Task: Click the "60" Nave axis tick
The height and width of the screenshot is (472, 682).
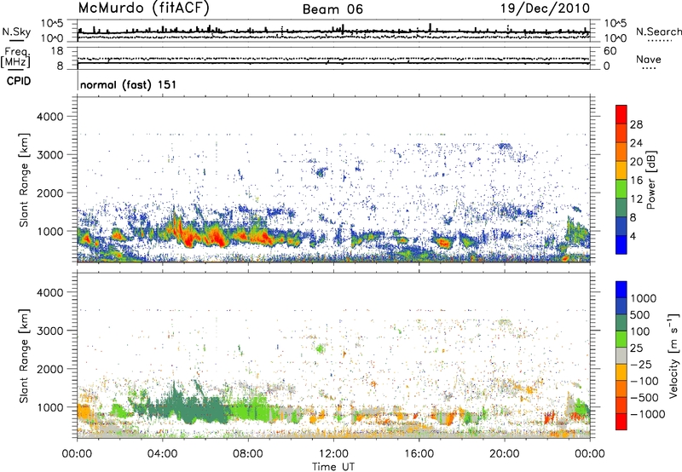Action: point(610,51)
